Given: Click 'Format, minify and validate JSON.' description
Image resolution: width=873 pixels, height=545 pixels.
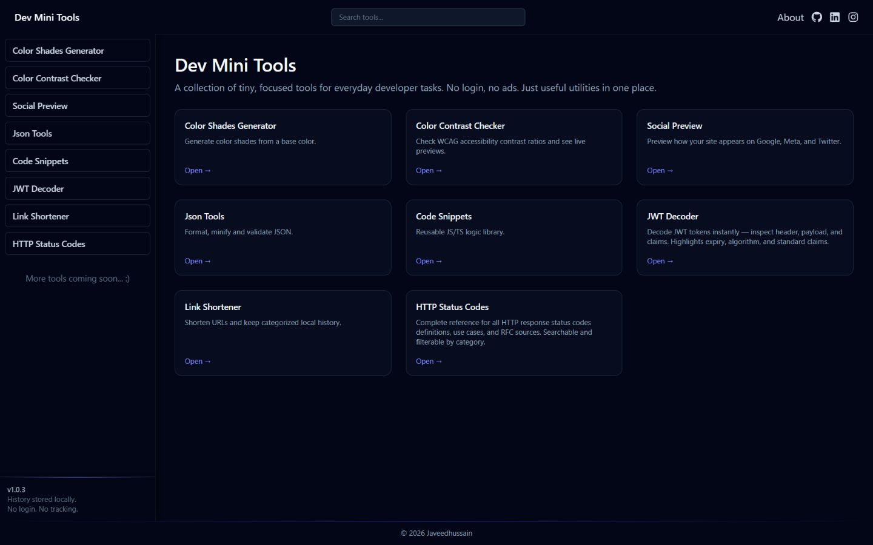Looking at the screenshot, I should pos(239,232).
